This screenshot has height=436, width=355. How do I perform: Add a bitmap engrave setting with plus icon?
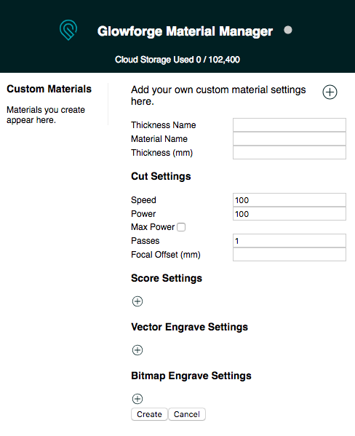(x=137, y=398)
